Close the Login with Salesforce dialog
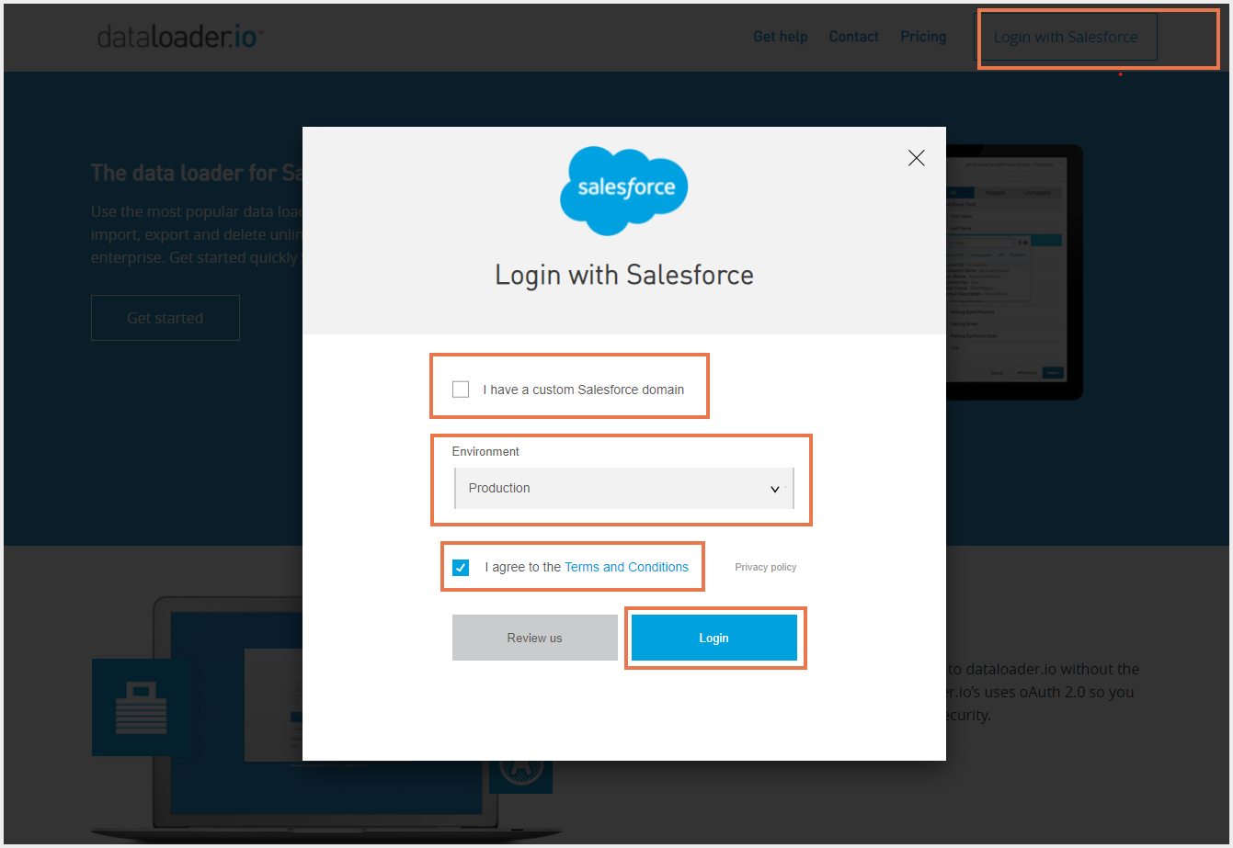 click(916, 158)
